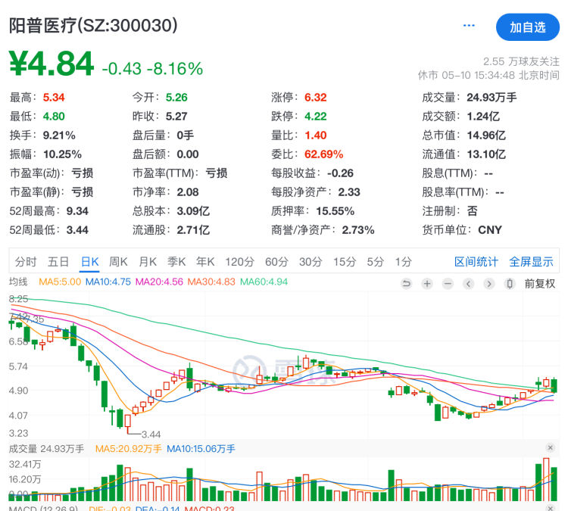Click the 52周最低 value 3.44 in stats
Viewport: 568px width, 511px height.
click(77, 230)
